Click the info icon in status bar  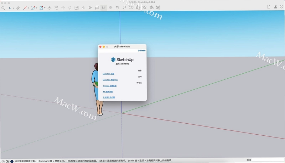tap(7, 161)
